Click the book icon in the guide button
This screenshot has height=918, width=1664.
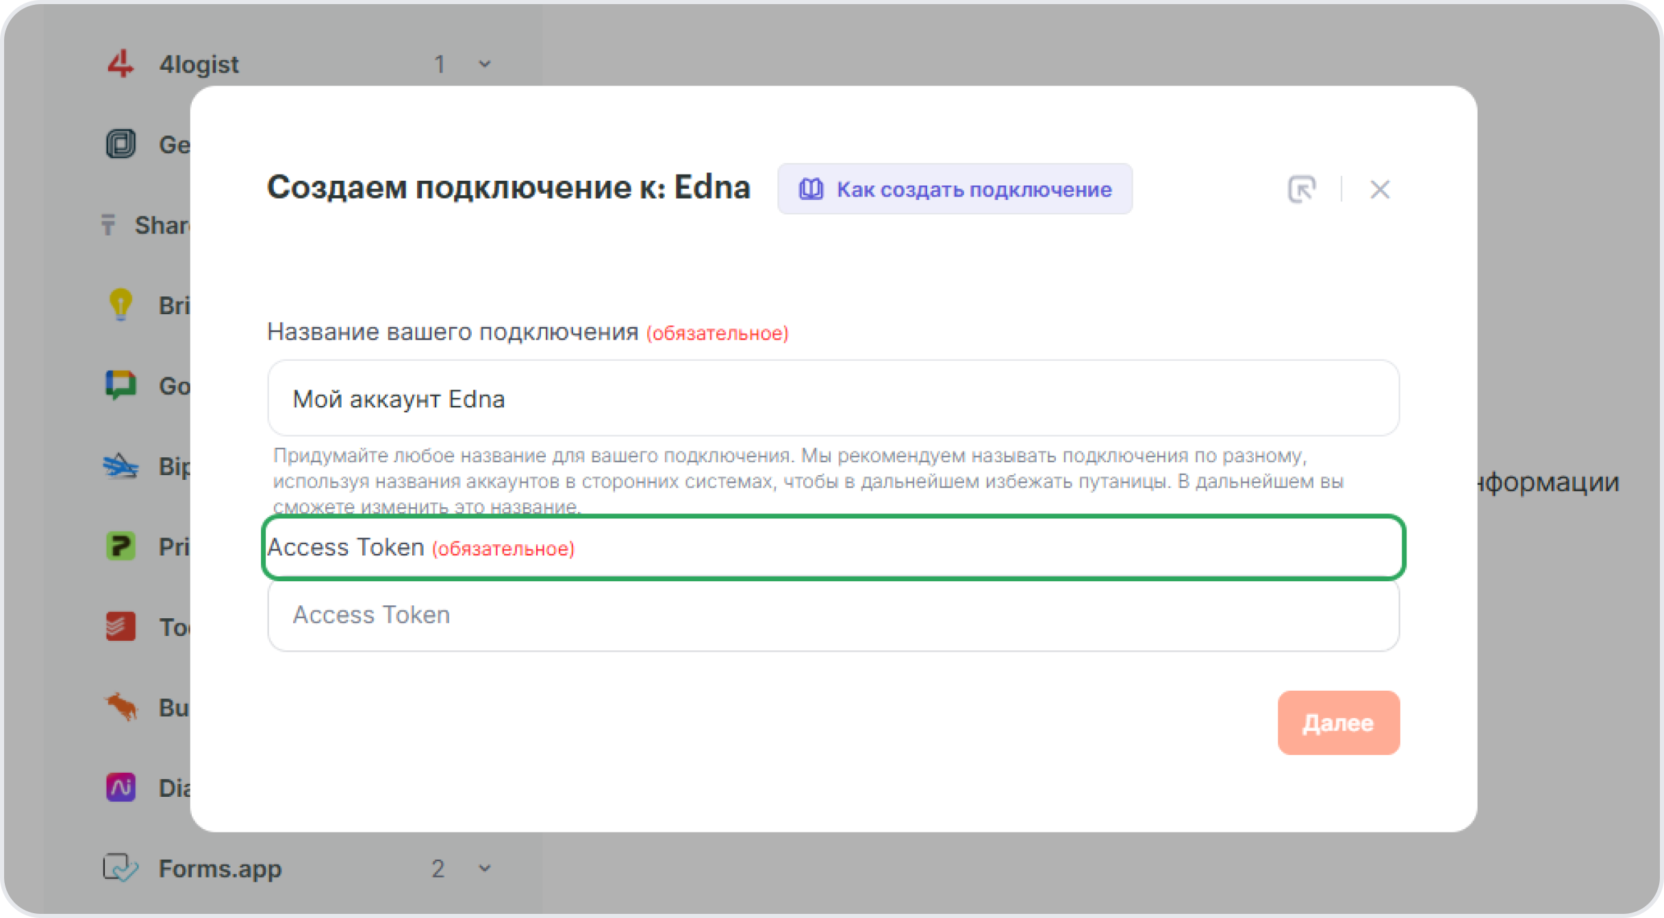(x=811, y=189)
